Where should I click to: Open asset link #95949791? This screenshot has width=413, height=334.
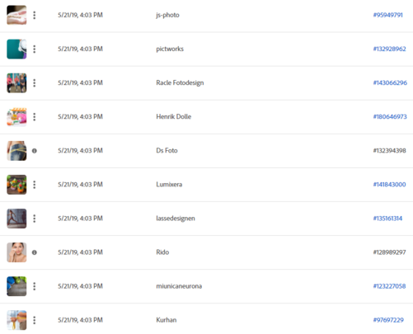point(387,15)
